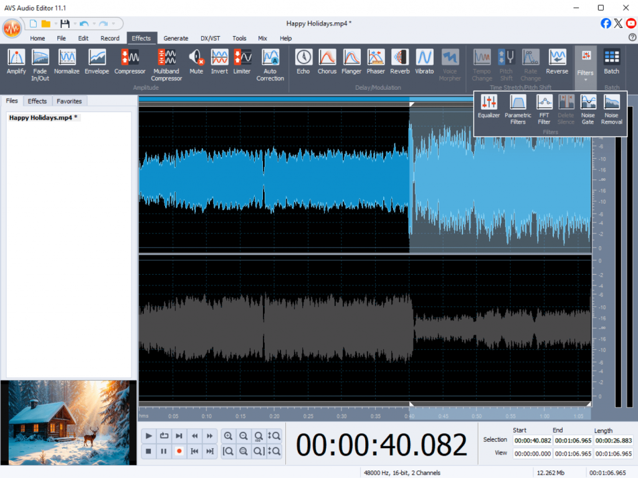Expand the Filters dropdown arrow
638x478 pixels.
point(585,80)
